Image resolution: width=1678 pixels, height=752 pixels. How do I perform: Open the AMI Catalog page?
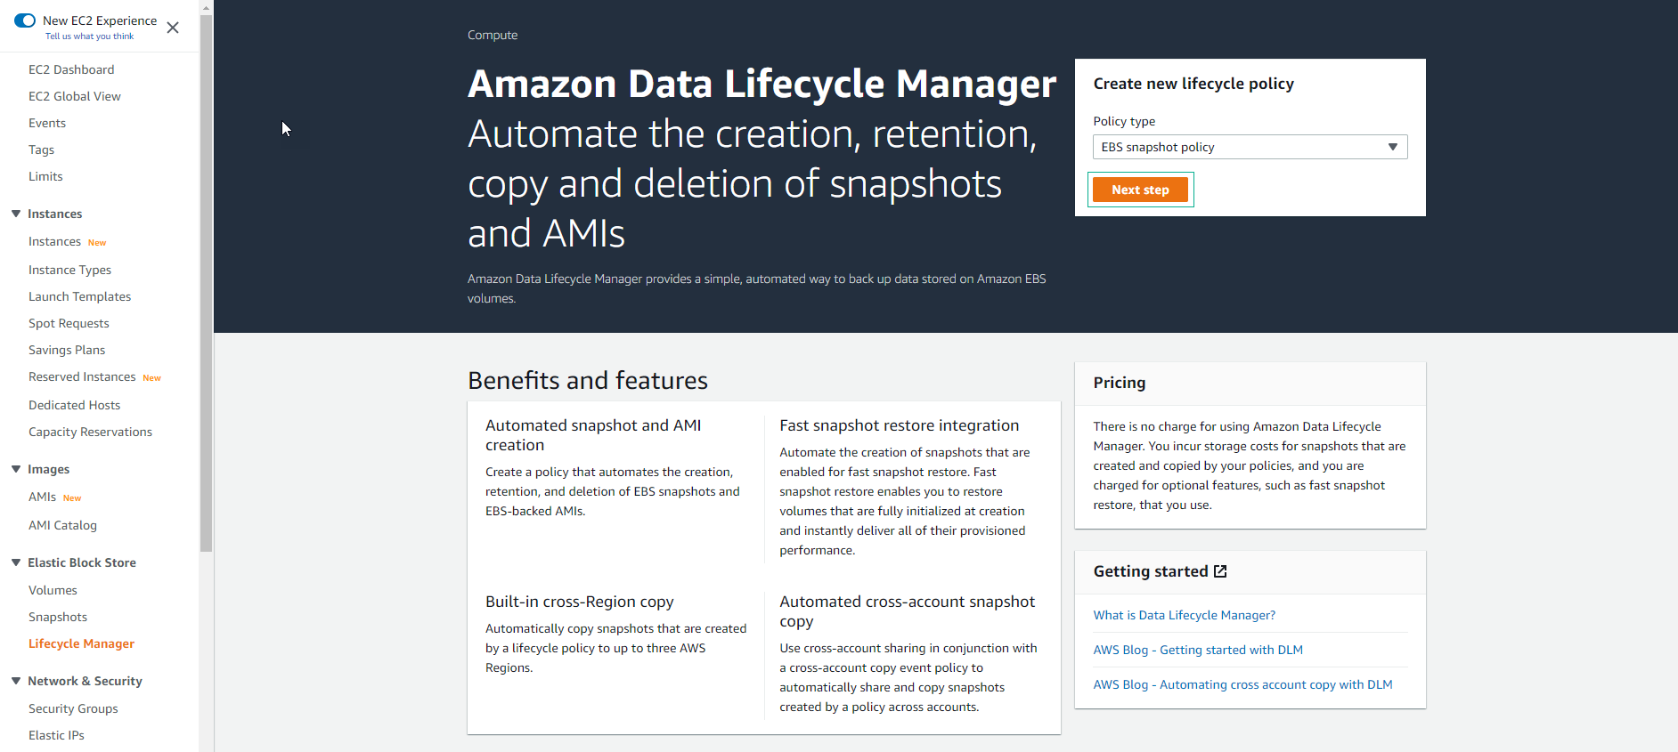click(x=62, y=525)
